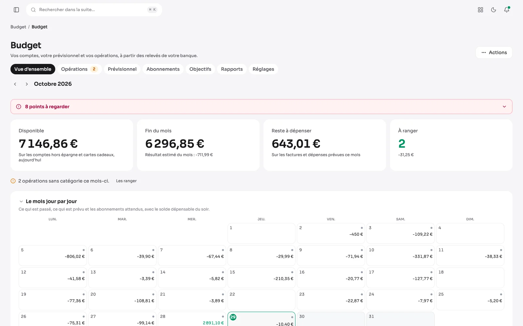Go to previous month arrow
Screen dimensions: 523x326
pos(15,84)
